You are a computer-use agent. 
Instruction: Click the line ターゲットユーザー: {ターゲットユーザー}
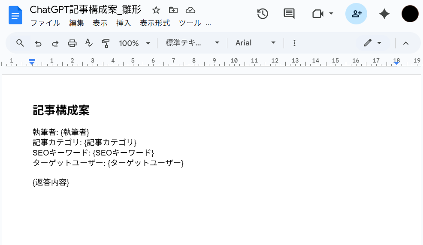click(x=108, y=163)
